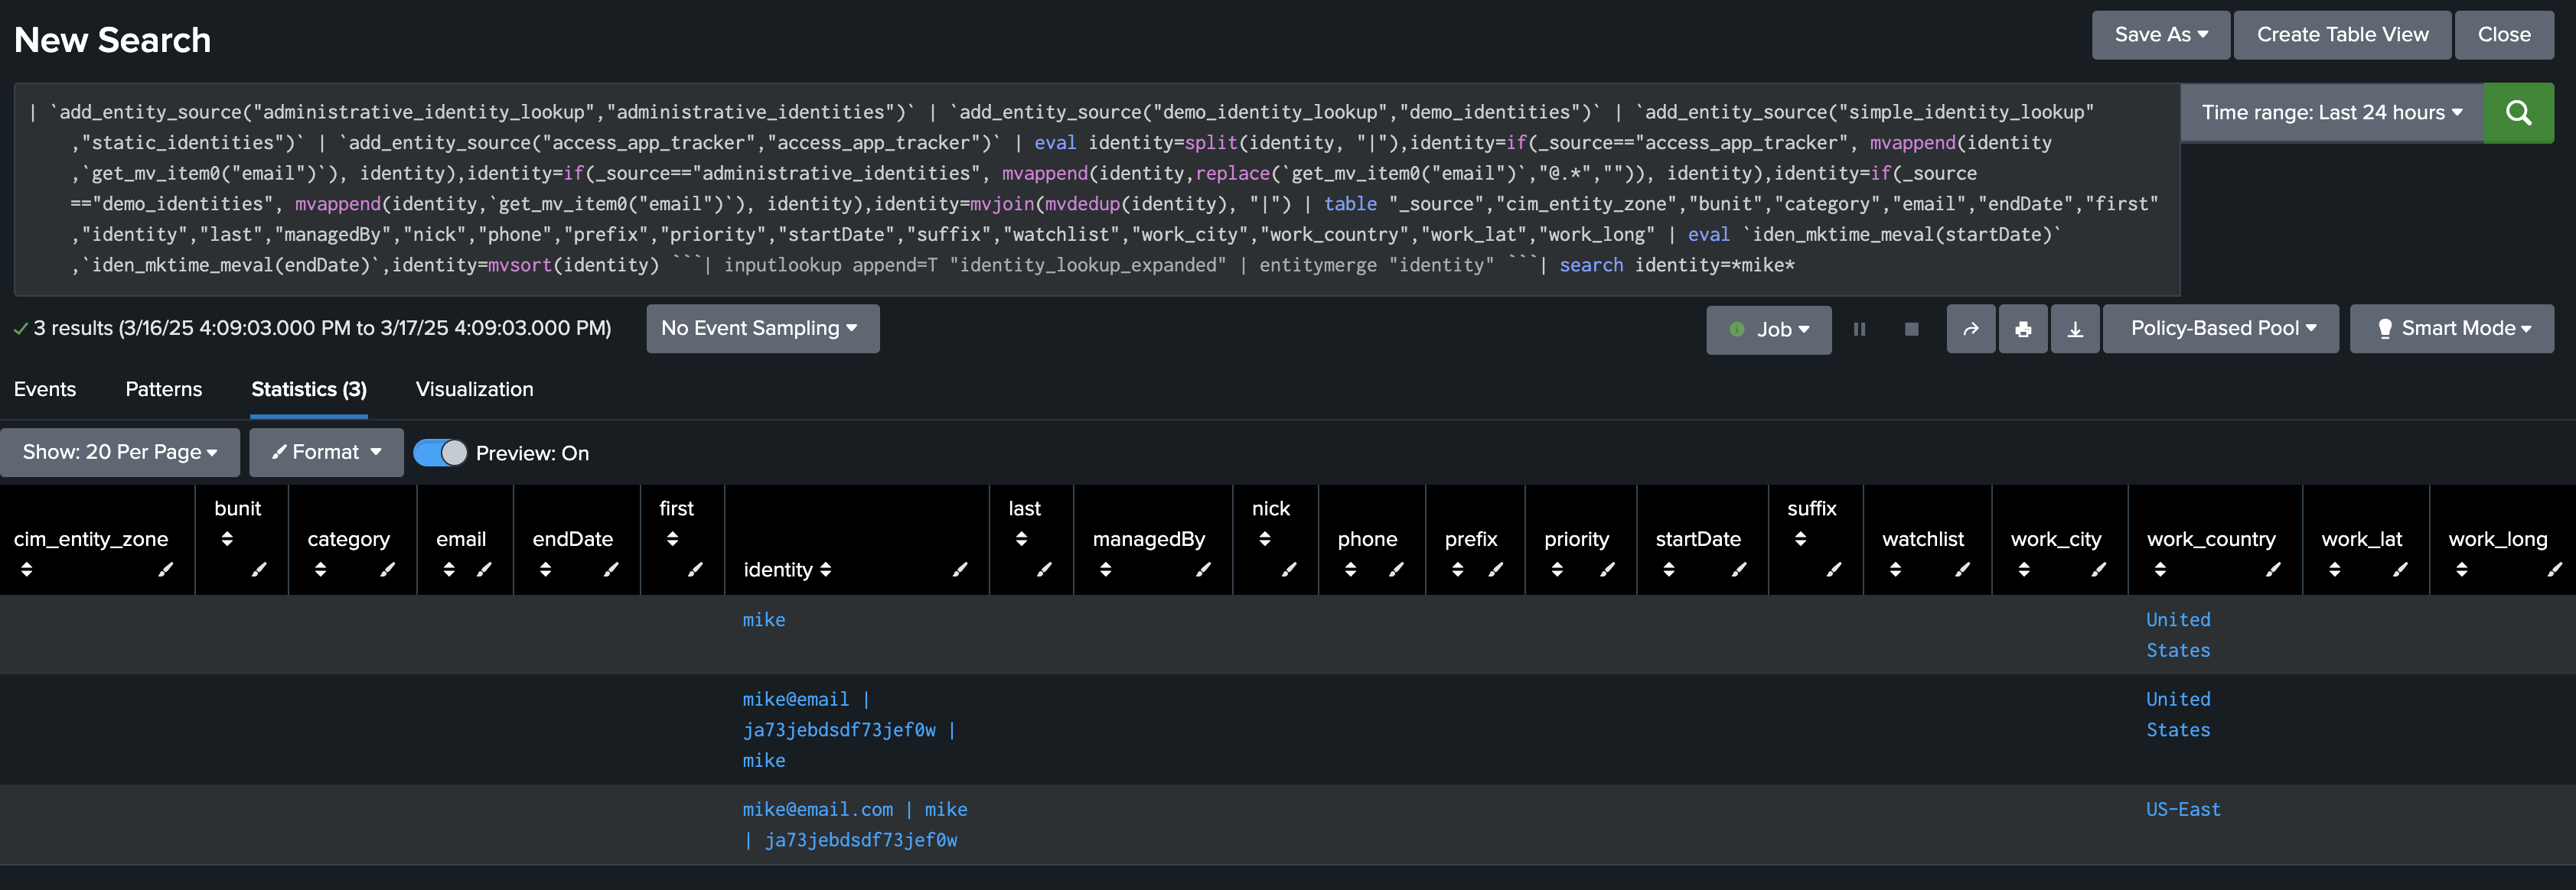Click the print results icon
This screenshot has height=890, width=2576.
2022,329
